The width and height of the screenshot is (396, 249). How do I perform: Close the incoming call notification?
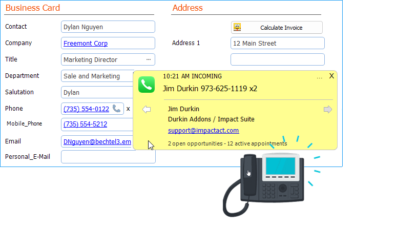coord(331,76)
